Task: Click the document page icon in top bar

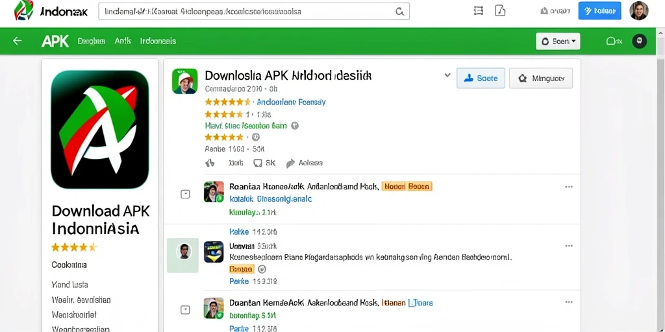Action: click(x=501, y=11)
